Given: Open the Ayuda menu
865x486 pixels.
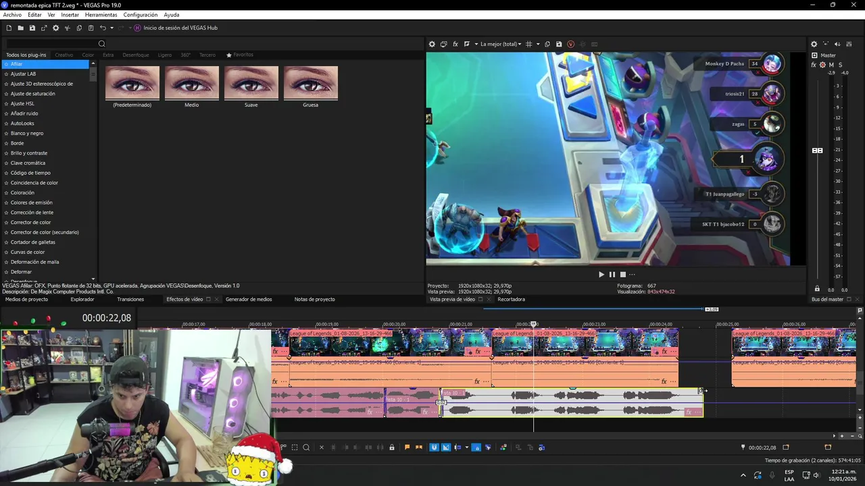Looking at the screenshot, I should [x=171, y=15].
